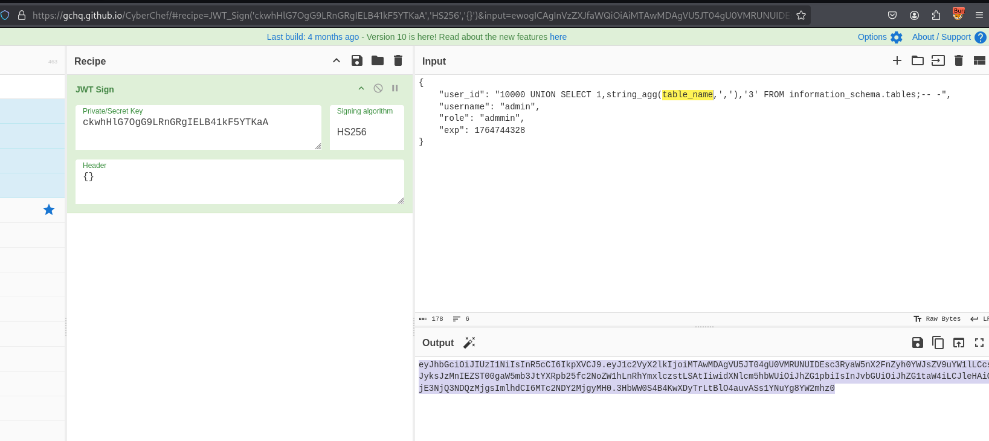Click the Private/Secret Key field
This screenshot has width=989, height=441.
pyautogui.click(x=198, y=127)
